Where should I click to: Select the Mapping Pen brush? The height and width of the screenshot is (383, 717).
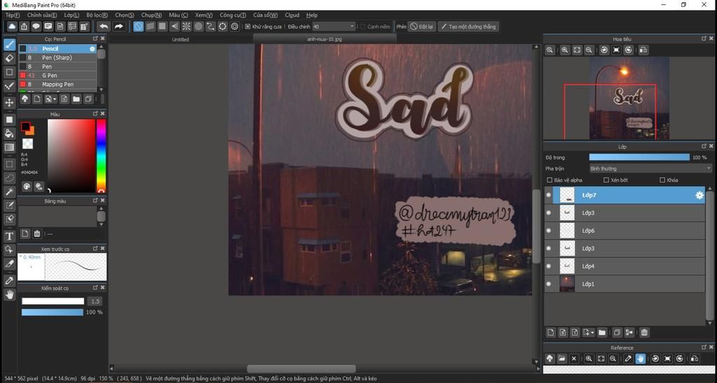57,85
